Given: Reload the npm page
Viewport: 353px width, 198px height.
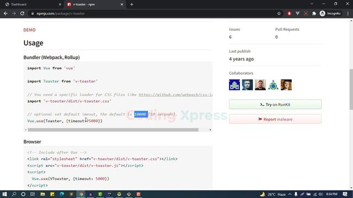Looking at the screenshot, I should pyautogui.click(x=22, y=13).
